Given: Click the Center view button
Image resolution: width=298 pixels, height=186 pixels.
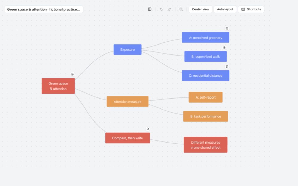Looking at the screenshot, I should (201, 9).
